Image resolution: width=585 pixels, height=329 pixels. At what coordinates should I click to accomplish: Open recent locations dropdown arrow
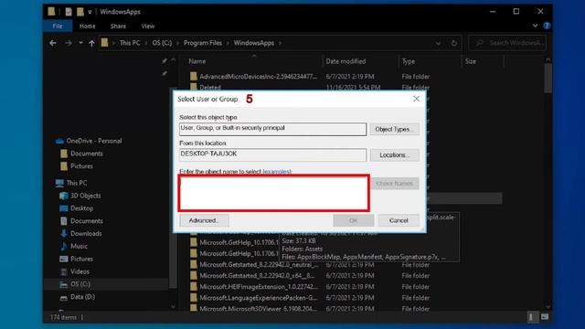(x=80, y=43)
